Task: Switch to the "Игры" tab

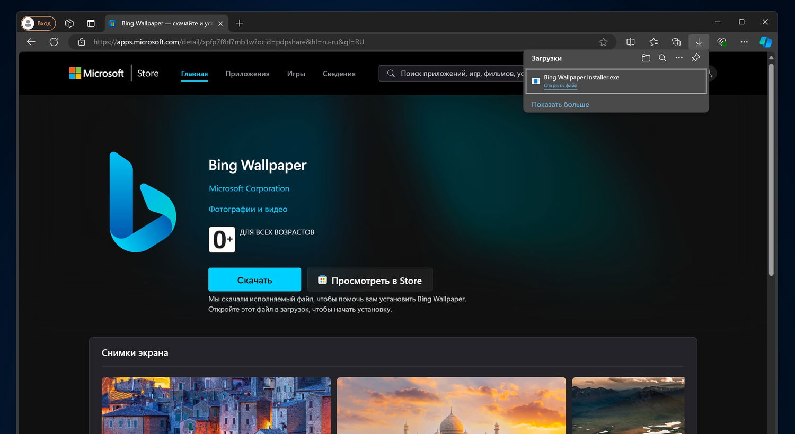Action: click(296, 74)
